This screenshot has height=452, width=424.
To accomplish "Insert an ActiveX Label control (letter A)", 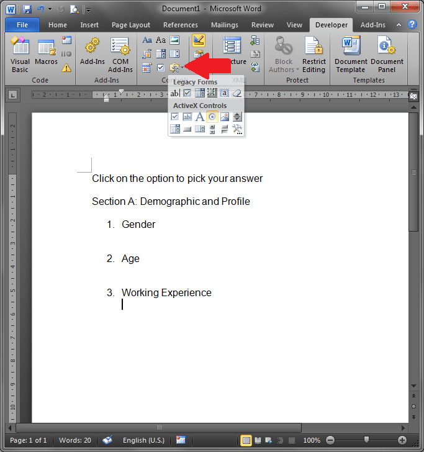I will click(200, 117).
